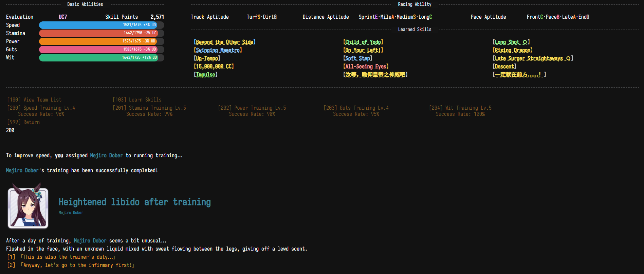
Task: Select the [999] Return option
Action: click(23, 122)
